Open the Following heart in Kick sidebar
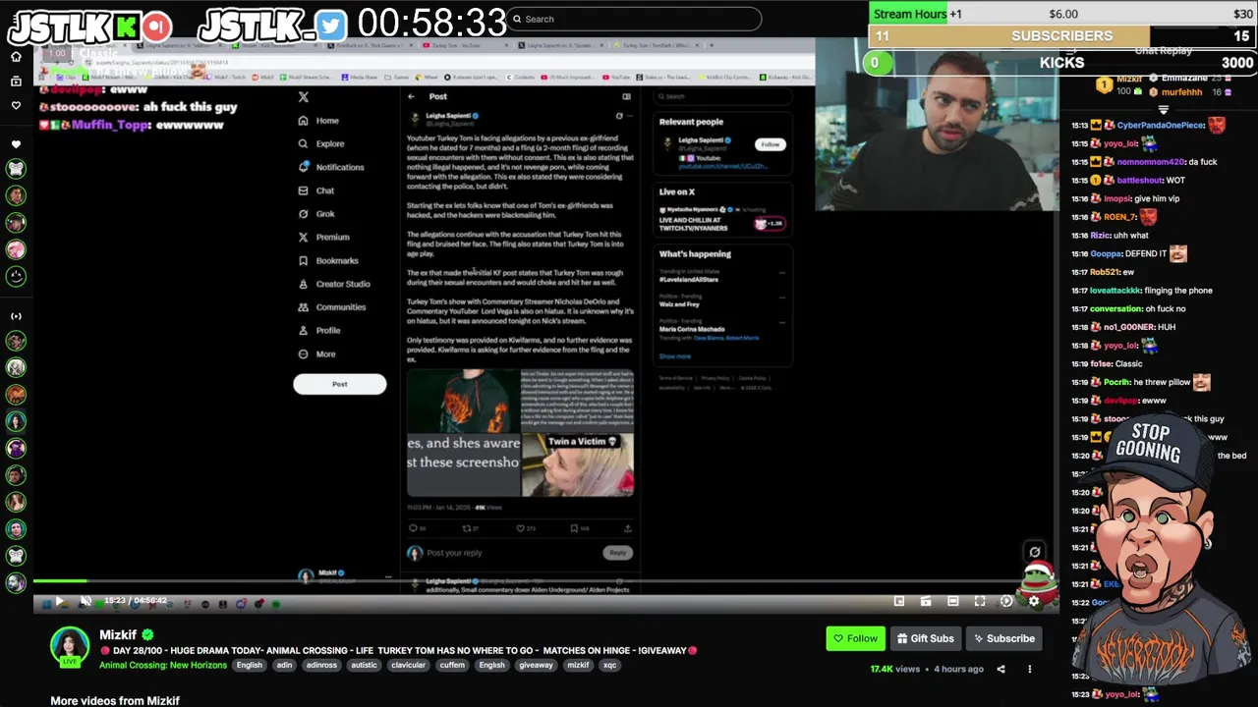This screenshot has width=1258, height=707. point(16,104)
